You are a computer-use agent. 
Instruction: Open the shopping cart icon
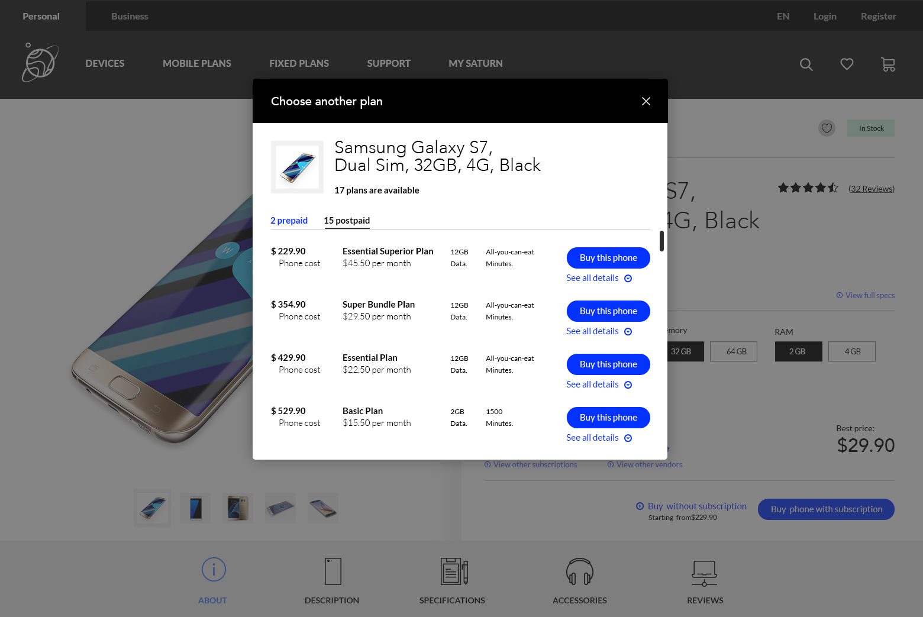[x=887, y=64]
